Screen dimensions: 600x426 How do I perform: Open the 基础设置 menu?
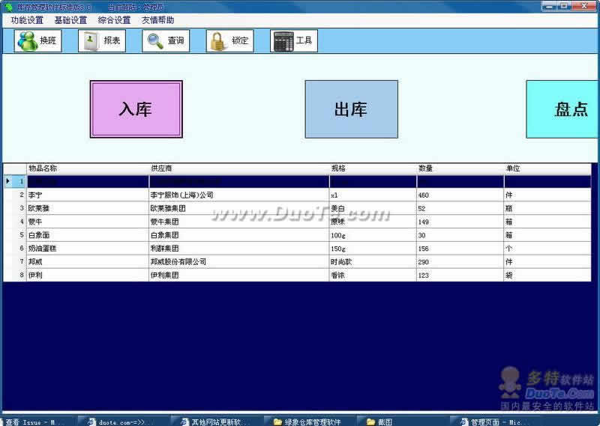70,20
